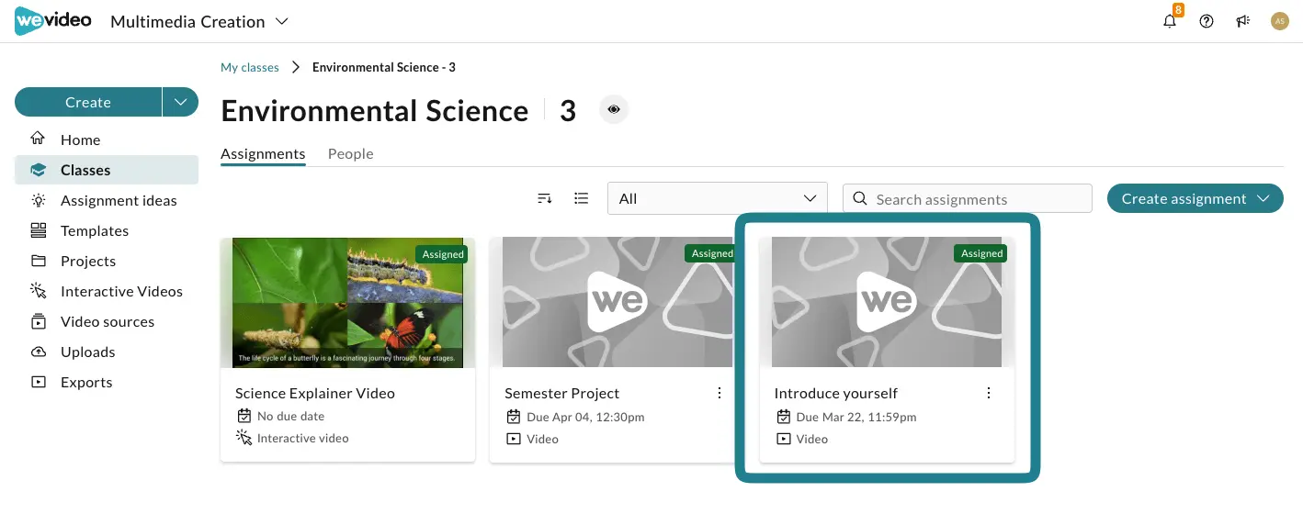Open announcements megaphone icon
The height and width of the screenshot is (525, 1303).
click(x=1243, y=21)
